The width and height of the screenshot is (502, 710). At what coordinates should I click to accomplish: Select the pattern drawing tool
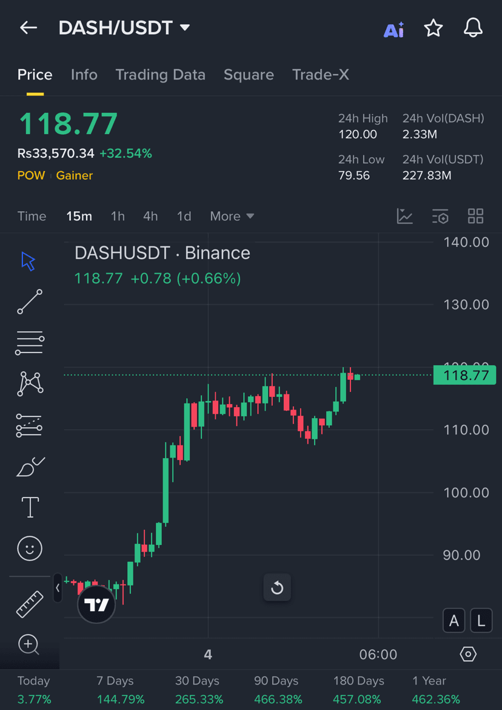point(30,384)
